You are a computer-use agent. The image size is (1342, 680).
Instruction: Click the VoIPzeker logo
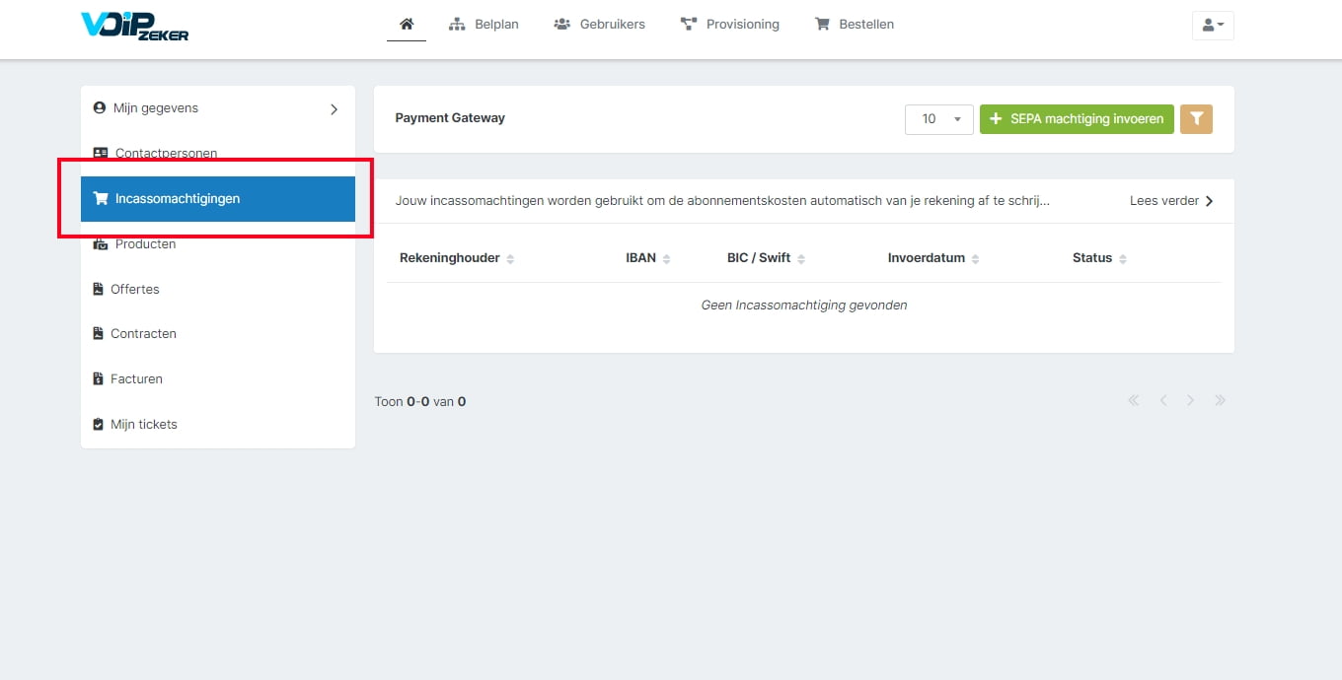(134, 25)
